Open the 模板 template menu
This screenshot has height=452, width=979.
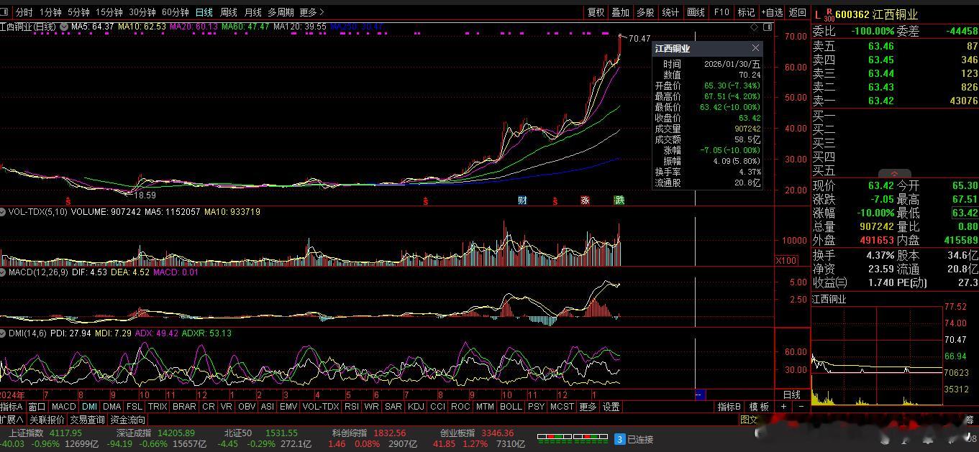pyautogui.click(x=758, y=407)
